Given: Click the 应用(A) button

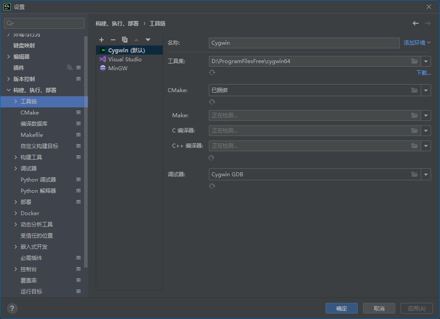Looking at the screenshot, I should (417, 308).
